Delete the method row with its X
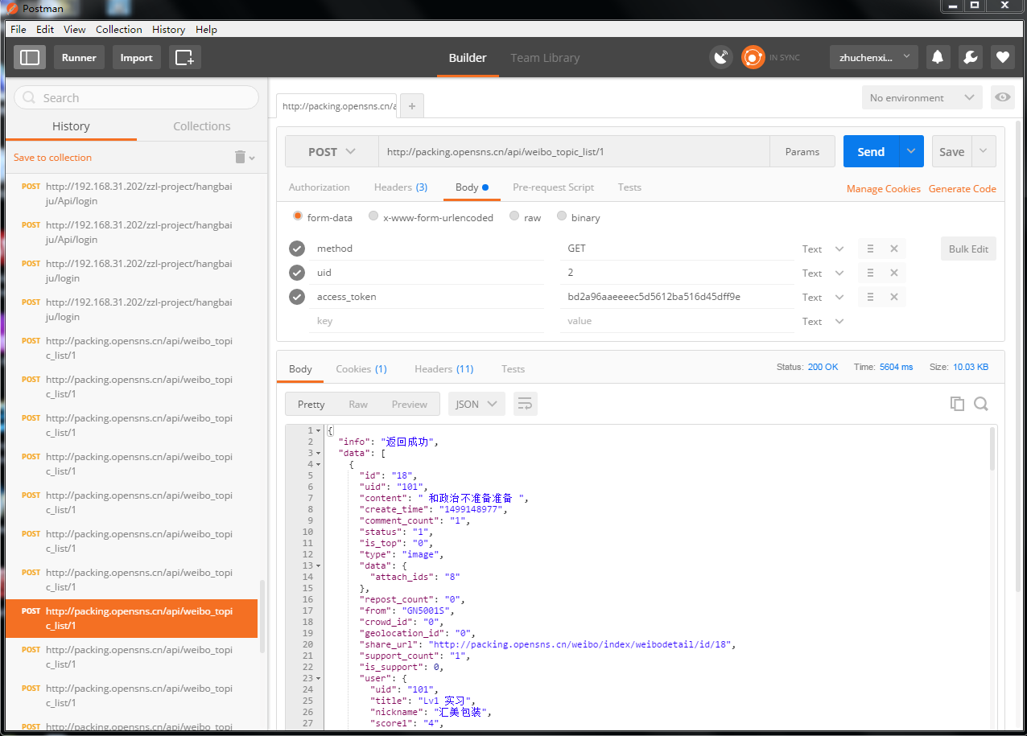The width and height of the screenshot is (1027, 736). pos(893,249)
